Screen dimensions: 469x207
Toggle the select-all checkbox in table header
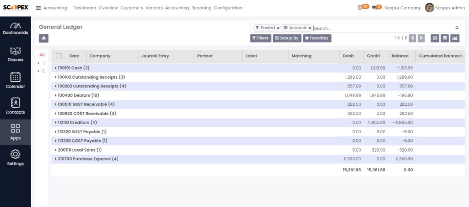(x=59, y=56)
